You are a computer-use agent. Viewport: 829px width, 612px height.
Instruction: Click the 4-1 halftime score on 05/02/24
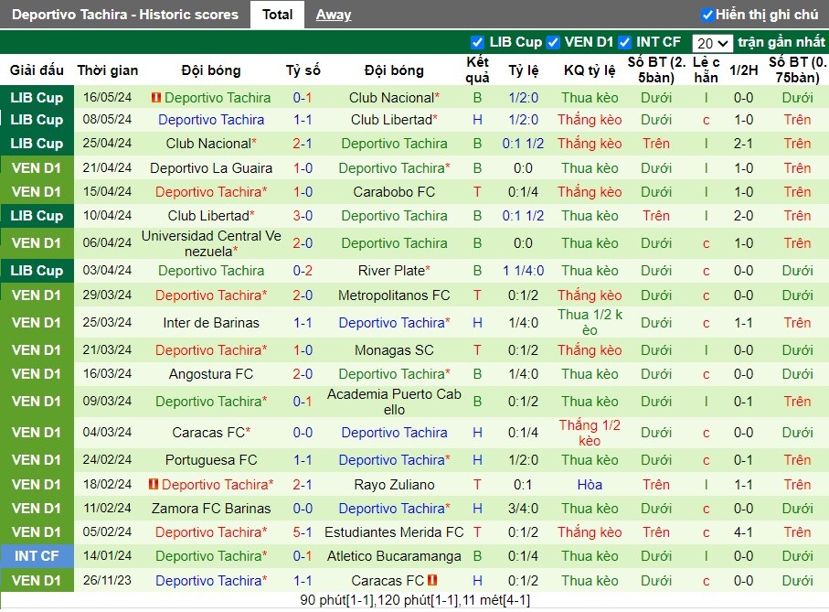(x=743, y=532)
